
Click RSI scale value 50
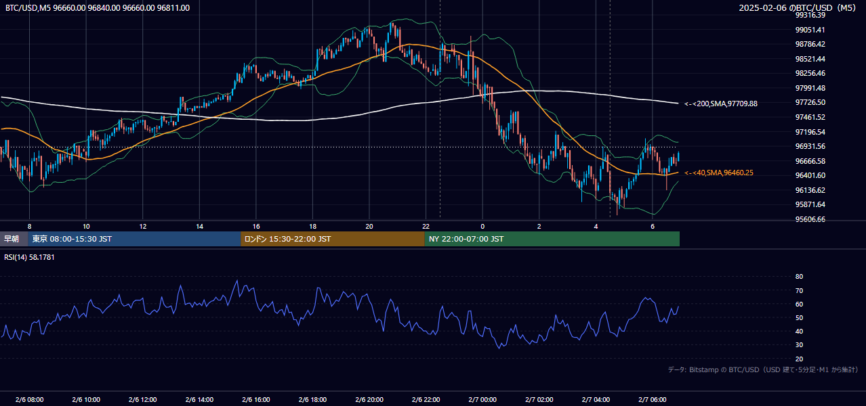[799, 317]
